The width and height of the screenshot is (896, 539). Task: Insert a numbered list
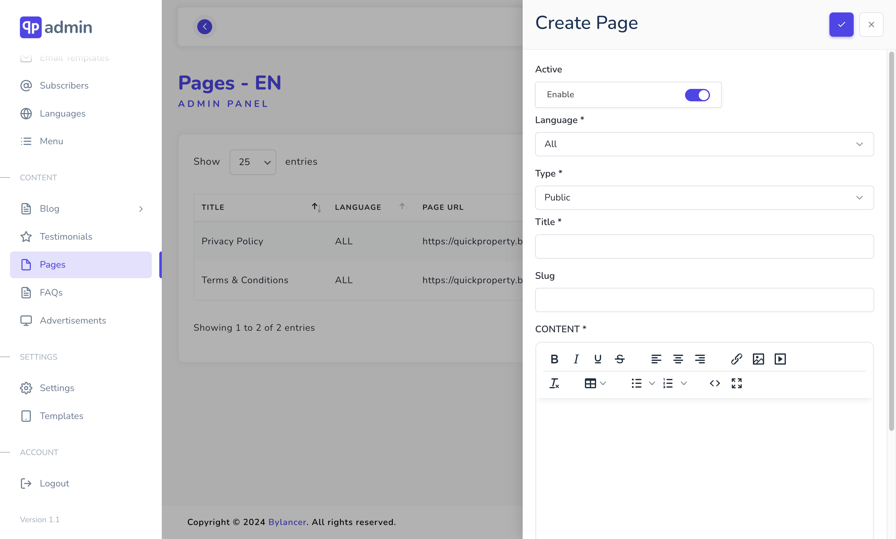[668, 383]
